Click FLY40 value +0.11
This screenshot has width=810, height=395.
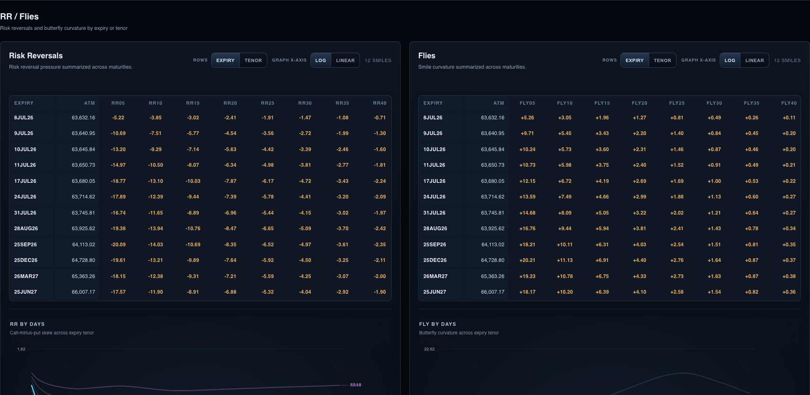(789, 117)
